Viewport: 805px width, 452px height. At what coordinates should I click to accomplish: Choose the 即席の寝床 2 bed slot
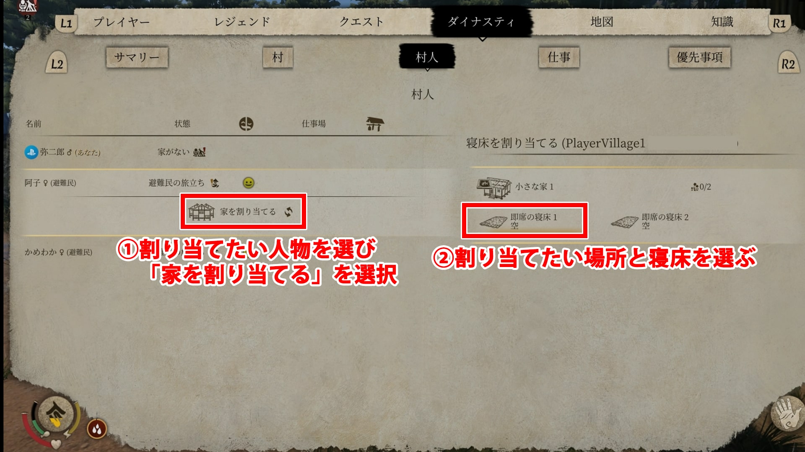[x=650, y=221]
